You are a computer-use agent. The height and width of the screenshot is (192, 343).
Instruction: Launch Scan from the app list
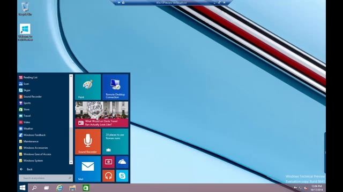(24, 84)
